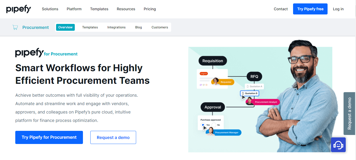Open the chat support widget

[338, 145]
